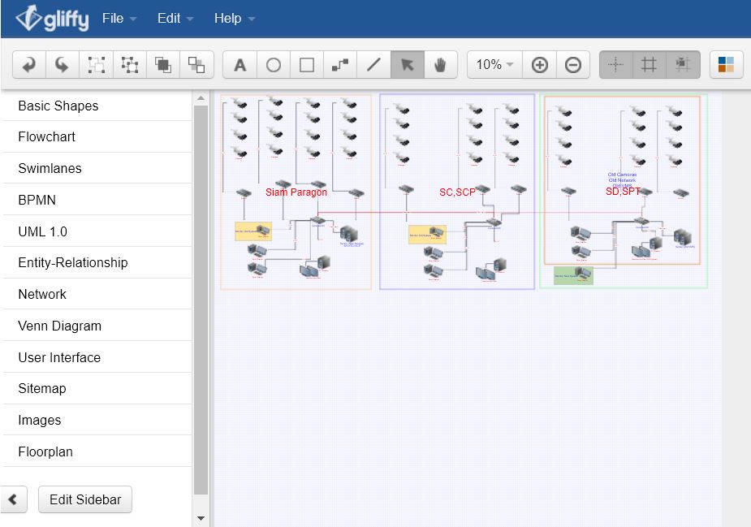
Task: Activate the Pan hand tool
Action: [440, 65]
